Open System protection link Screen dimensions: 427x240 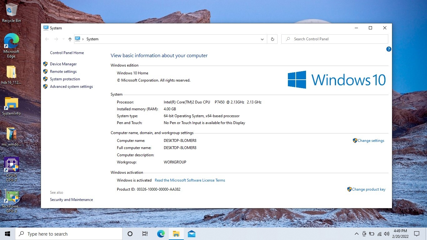65,79
